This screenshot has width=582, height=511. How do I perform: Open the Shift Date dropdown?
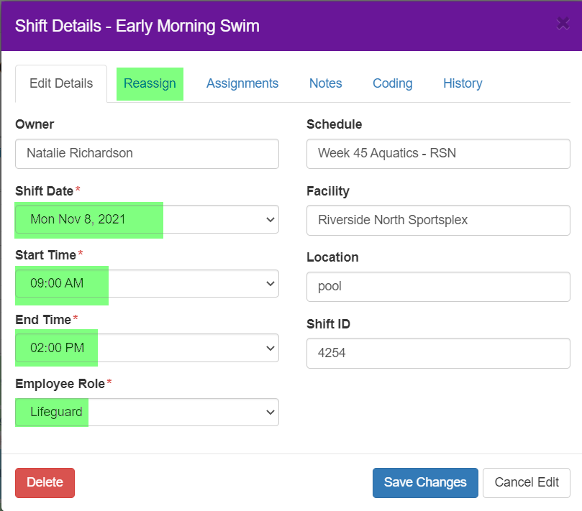tap(147, 219)
